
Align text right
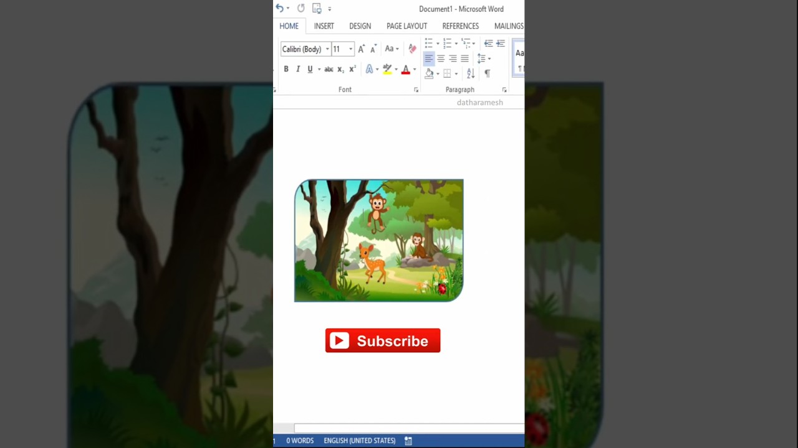[453, 58]
